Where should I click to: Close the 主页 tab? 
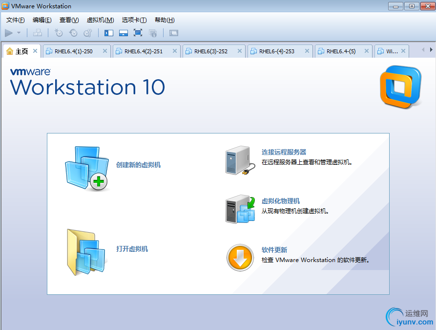pyautogui.click(x=35, y=51)
